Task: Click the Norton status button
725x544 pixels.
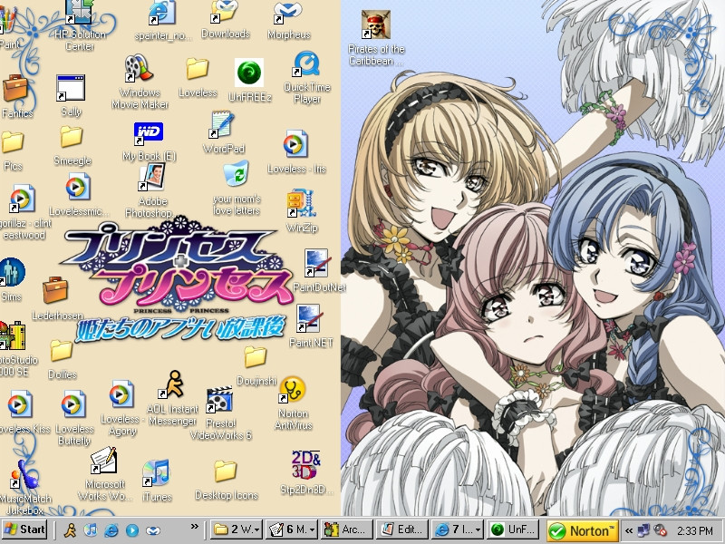Action: (583, 530)
